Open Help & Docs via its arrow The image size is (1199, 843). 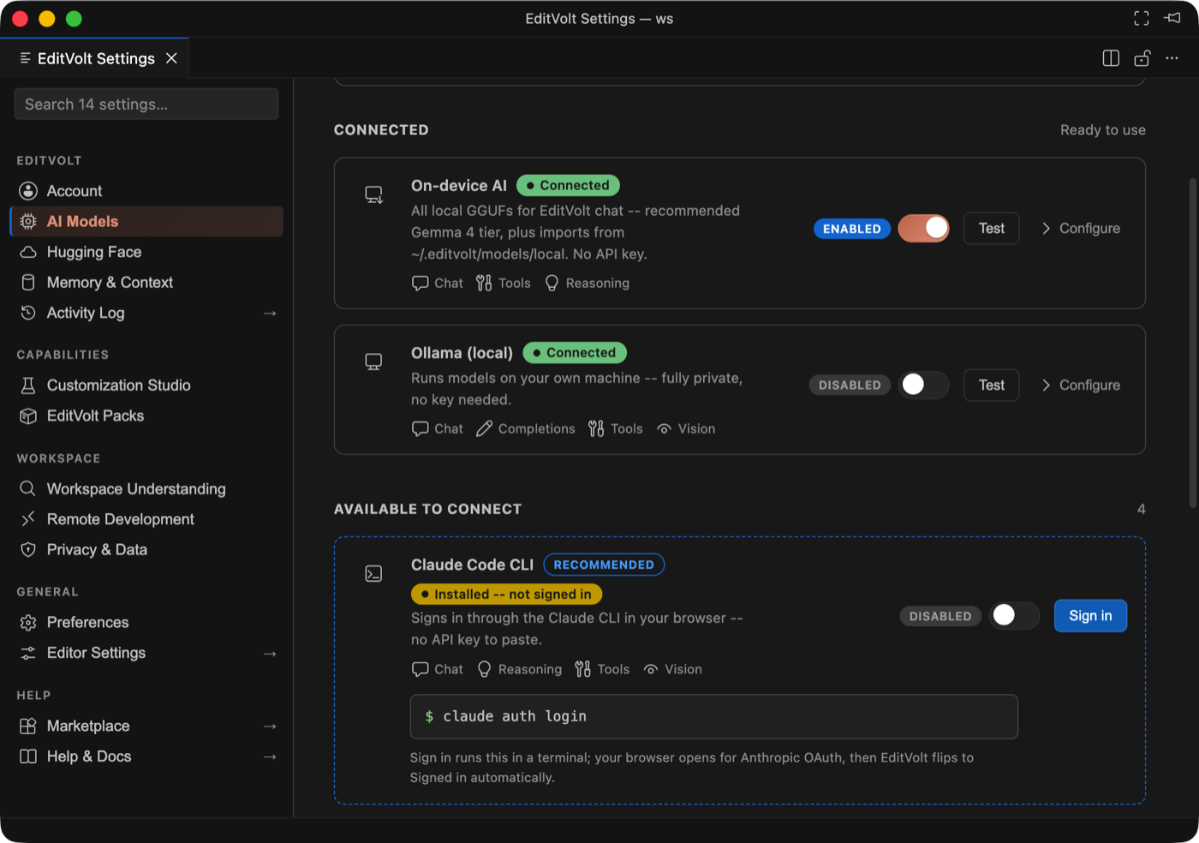pos(270,757)
